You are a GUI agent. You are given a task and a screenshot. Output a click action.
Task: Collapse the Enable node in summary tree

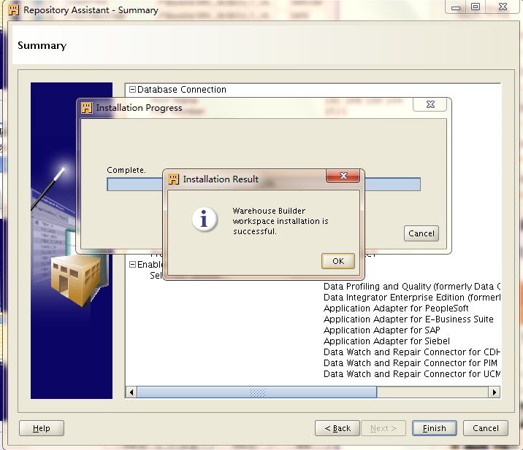132,265
